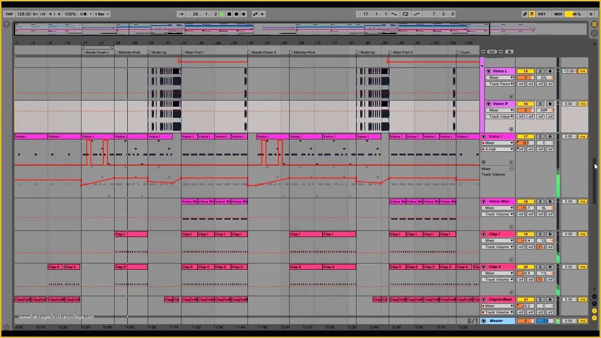Click the overview collapse triangle
Screen dimensions: 601x338
[7, 24]
